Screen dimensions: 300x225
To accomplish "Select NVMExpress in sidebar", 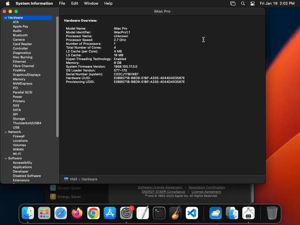I will point(23,83).
